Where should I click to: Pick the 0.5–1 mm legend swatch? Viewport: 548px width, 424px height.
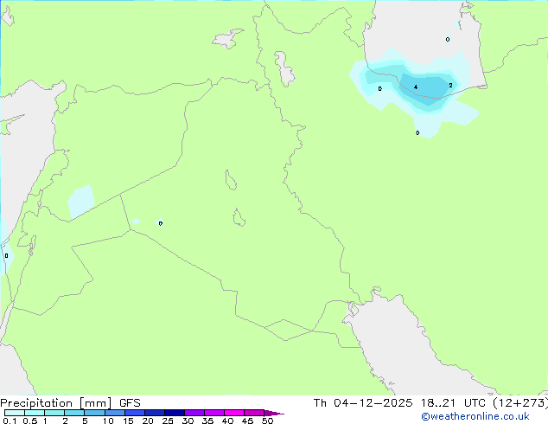[35, 413]
